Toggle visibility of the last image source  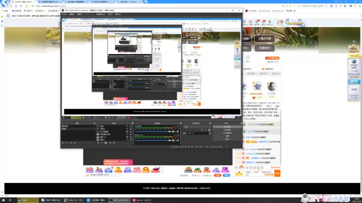[127, 139]
